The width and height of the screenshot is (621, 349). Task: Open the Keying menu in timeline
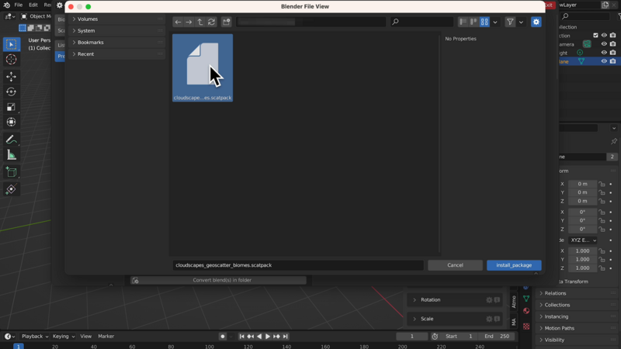coord(64,337)
